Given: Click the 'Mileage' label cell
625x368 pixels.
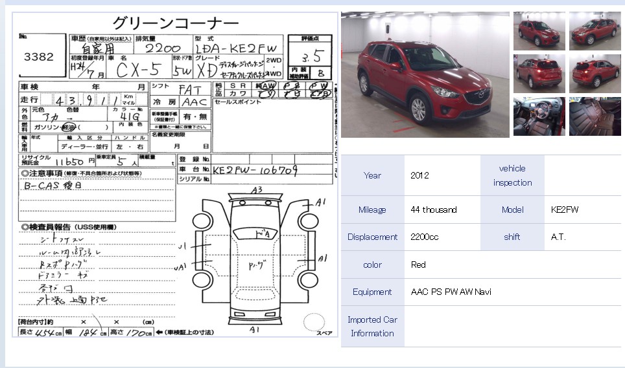Looking at the screenshot, I should click(372, 210).
